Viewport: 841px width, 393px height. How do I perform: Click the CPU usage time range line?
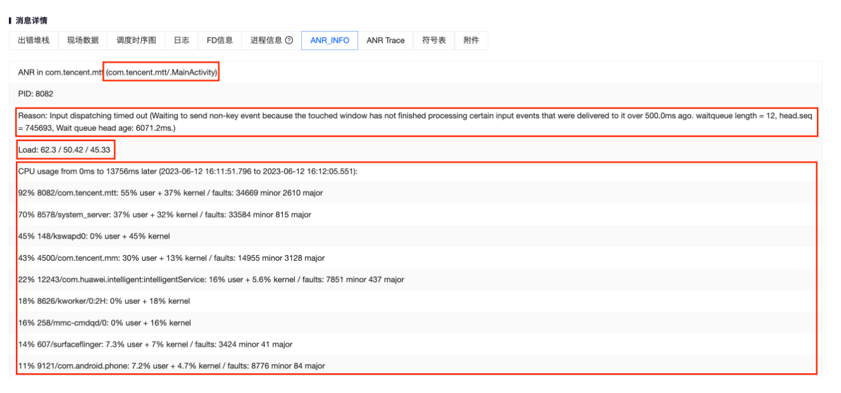point(188,172)
